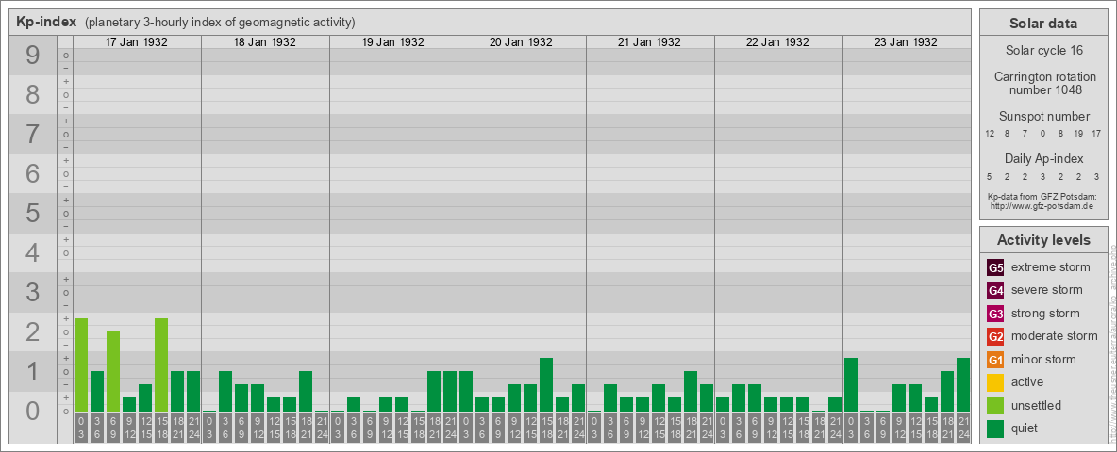Click the 'Solar cycle 16' text

tap(1043, 51)
